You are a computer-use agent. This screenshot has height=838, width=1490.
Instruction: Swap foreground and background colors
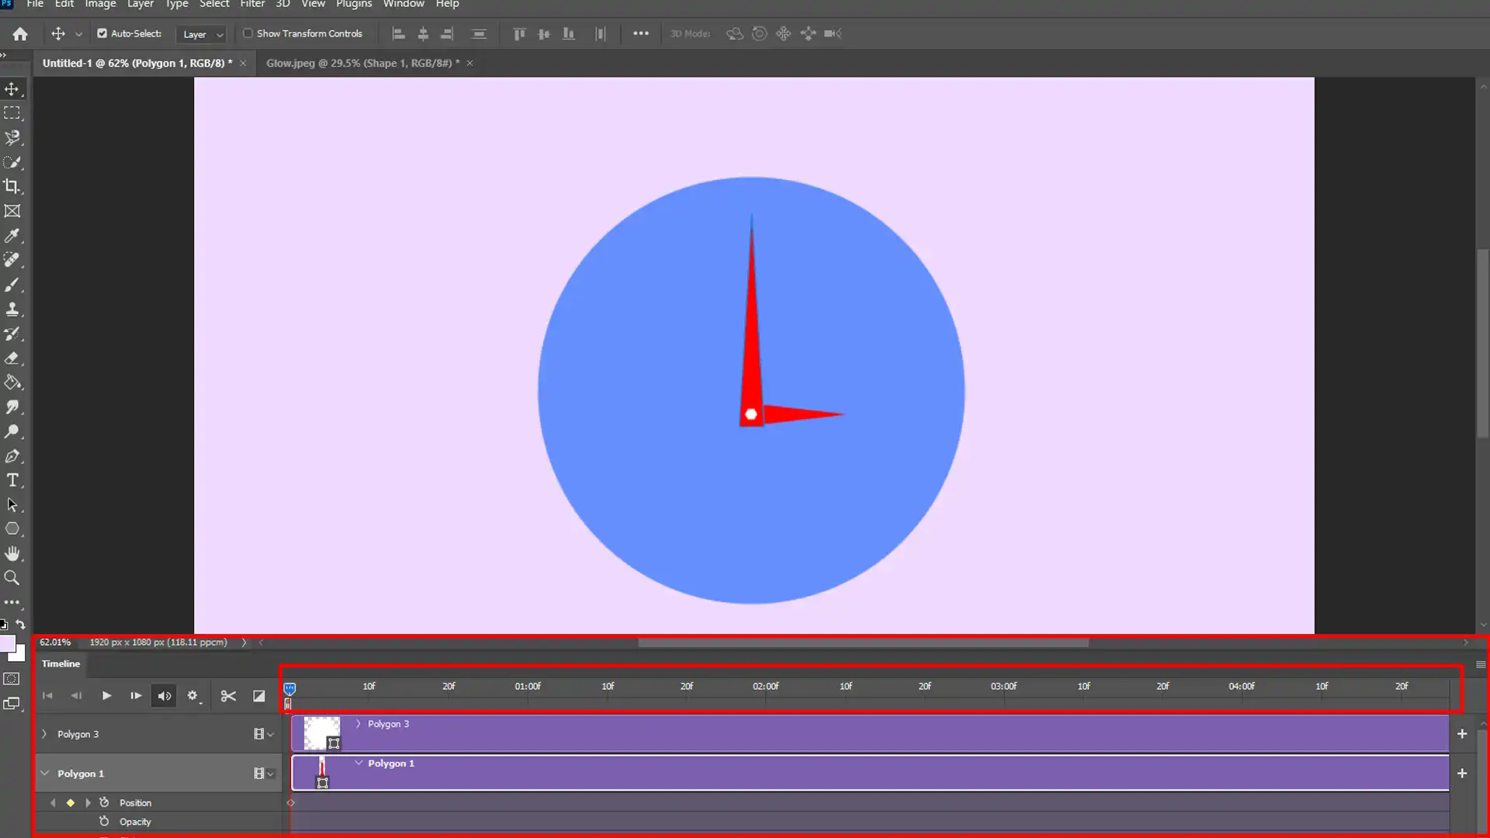click(x=21, y=625)
